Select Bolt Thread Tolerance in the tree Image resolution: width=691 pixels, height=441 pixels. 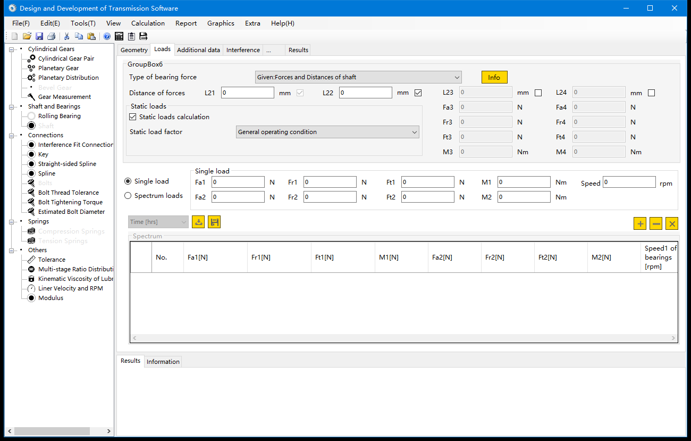(x=69, y=193)
